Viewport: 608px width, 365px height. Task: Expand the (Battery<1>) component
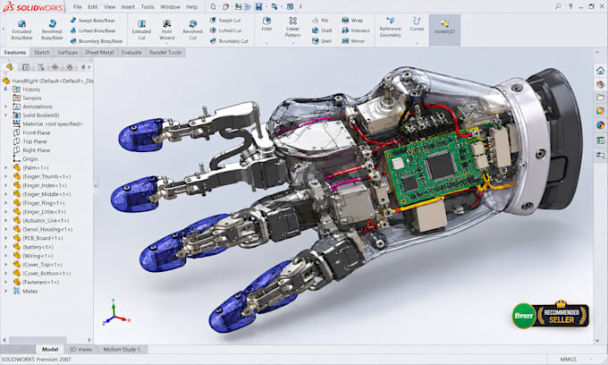pyautogui.click(x=5, y=247)
